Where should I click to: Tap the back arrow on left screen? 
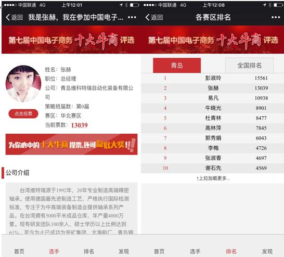tap(14, 17)
